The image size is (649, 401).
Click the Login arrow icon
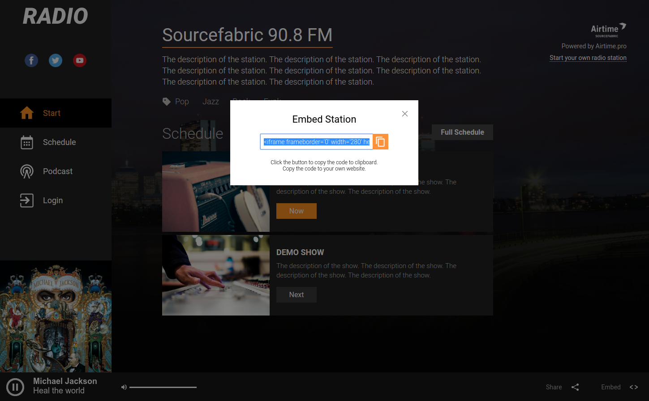[x=27, y=200]
